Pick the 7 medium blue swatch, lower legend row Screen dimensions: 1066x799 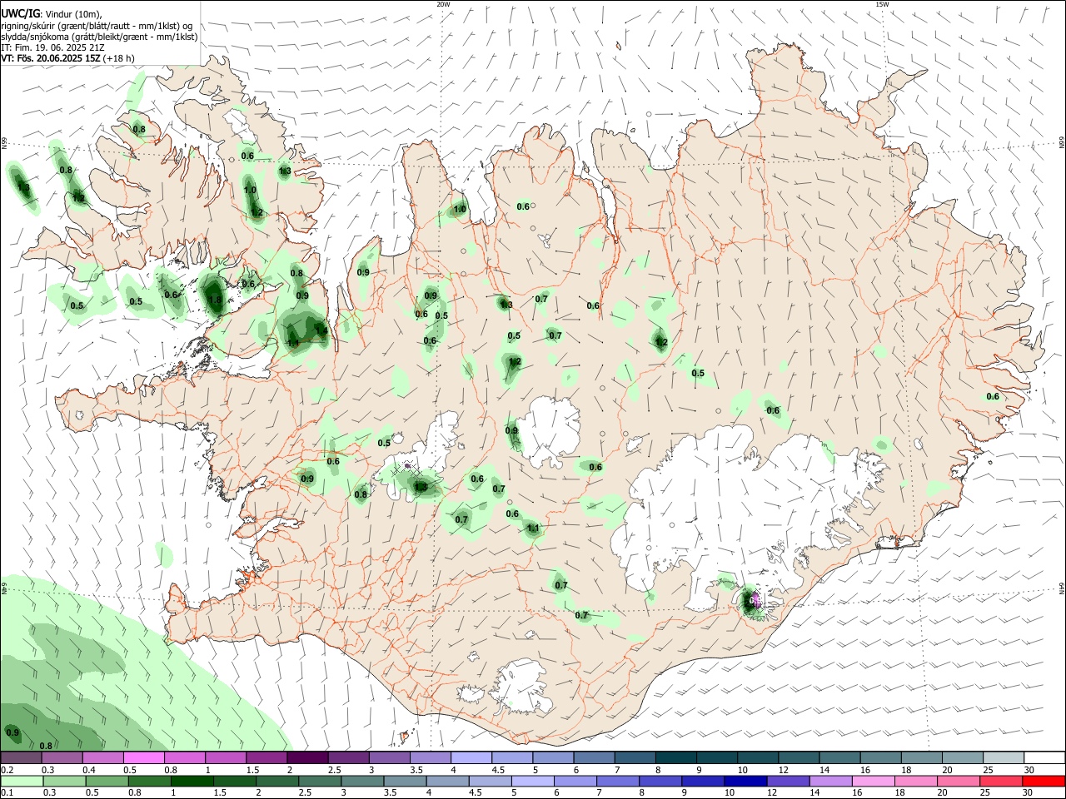pyautogui.click(x=619, y=782)
